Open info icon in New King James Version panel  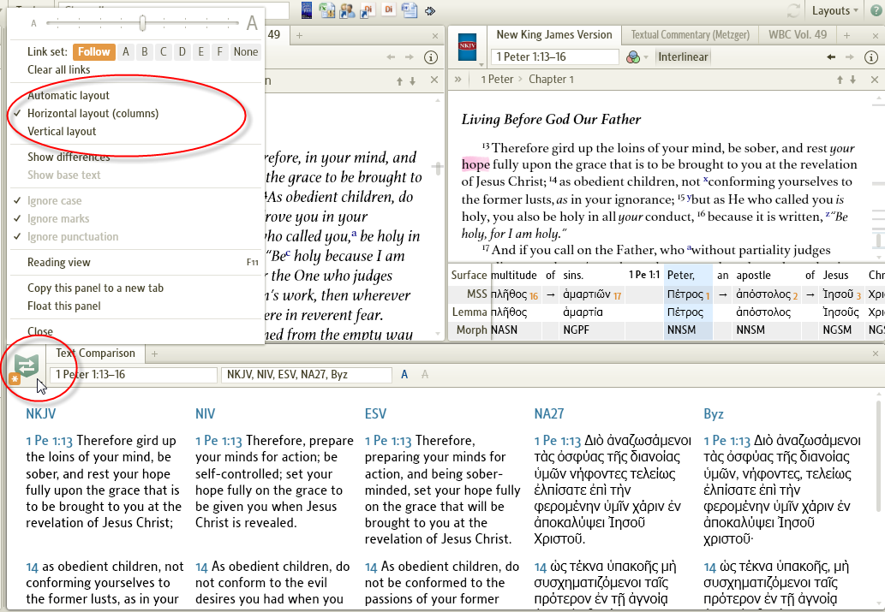(871, 57)
